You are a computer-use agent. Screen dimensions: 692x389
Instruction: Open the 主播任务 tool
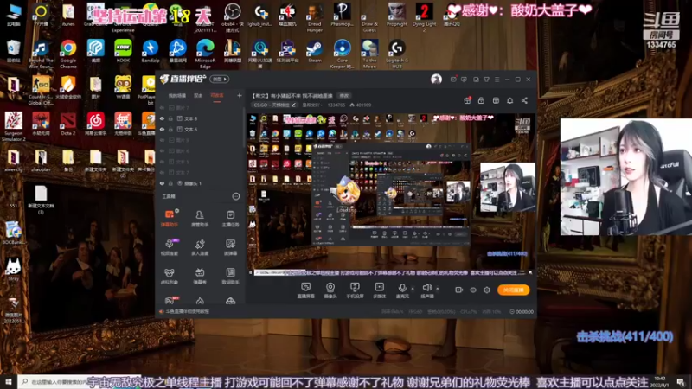(x=230, y=218)
